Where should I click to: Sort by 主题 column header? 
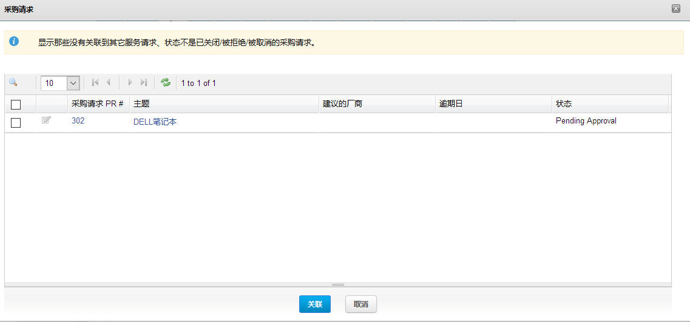[141, 104]
